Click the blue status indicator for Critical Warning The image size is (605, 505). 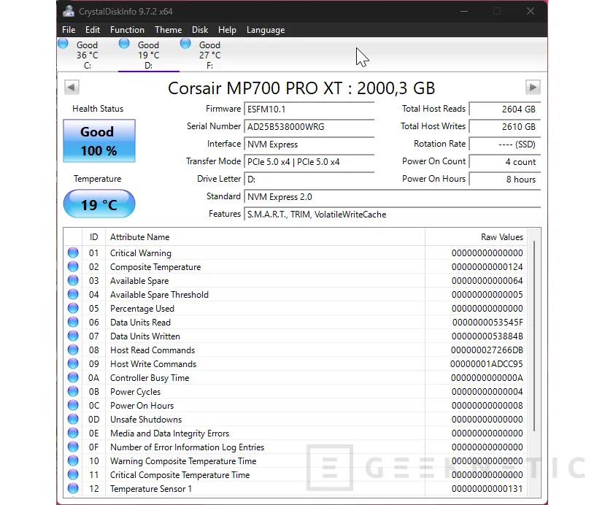coord(72,252)
